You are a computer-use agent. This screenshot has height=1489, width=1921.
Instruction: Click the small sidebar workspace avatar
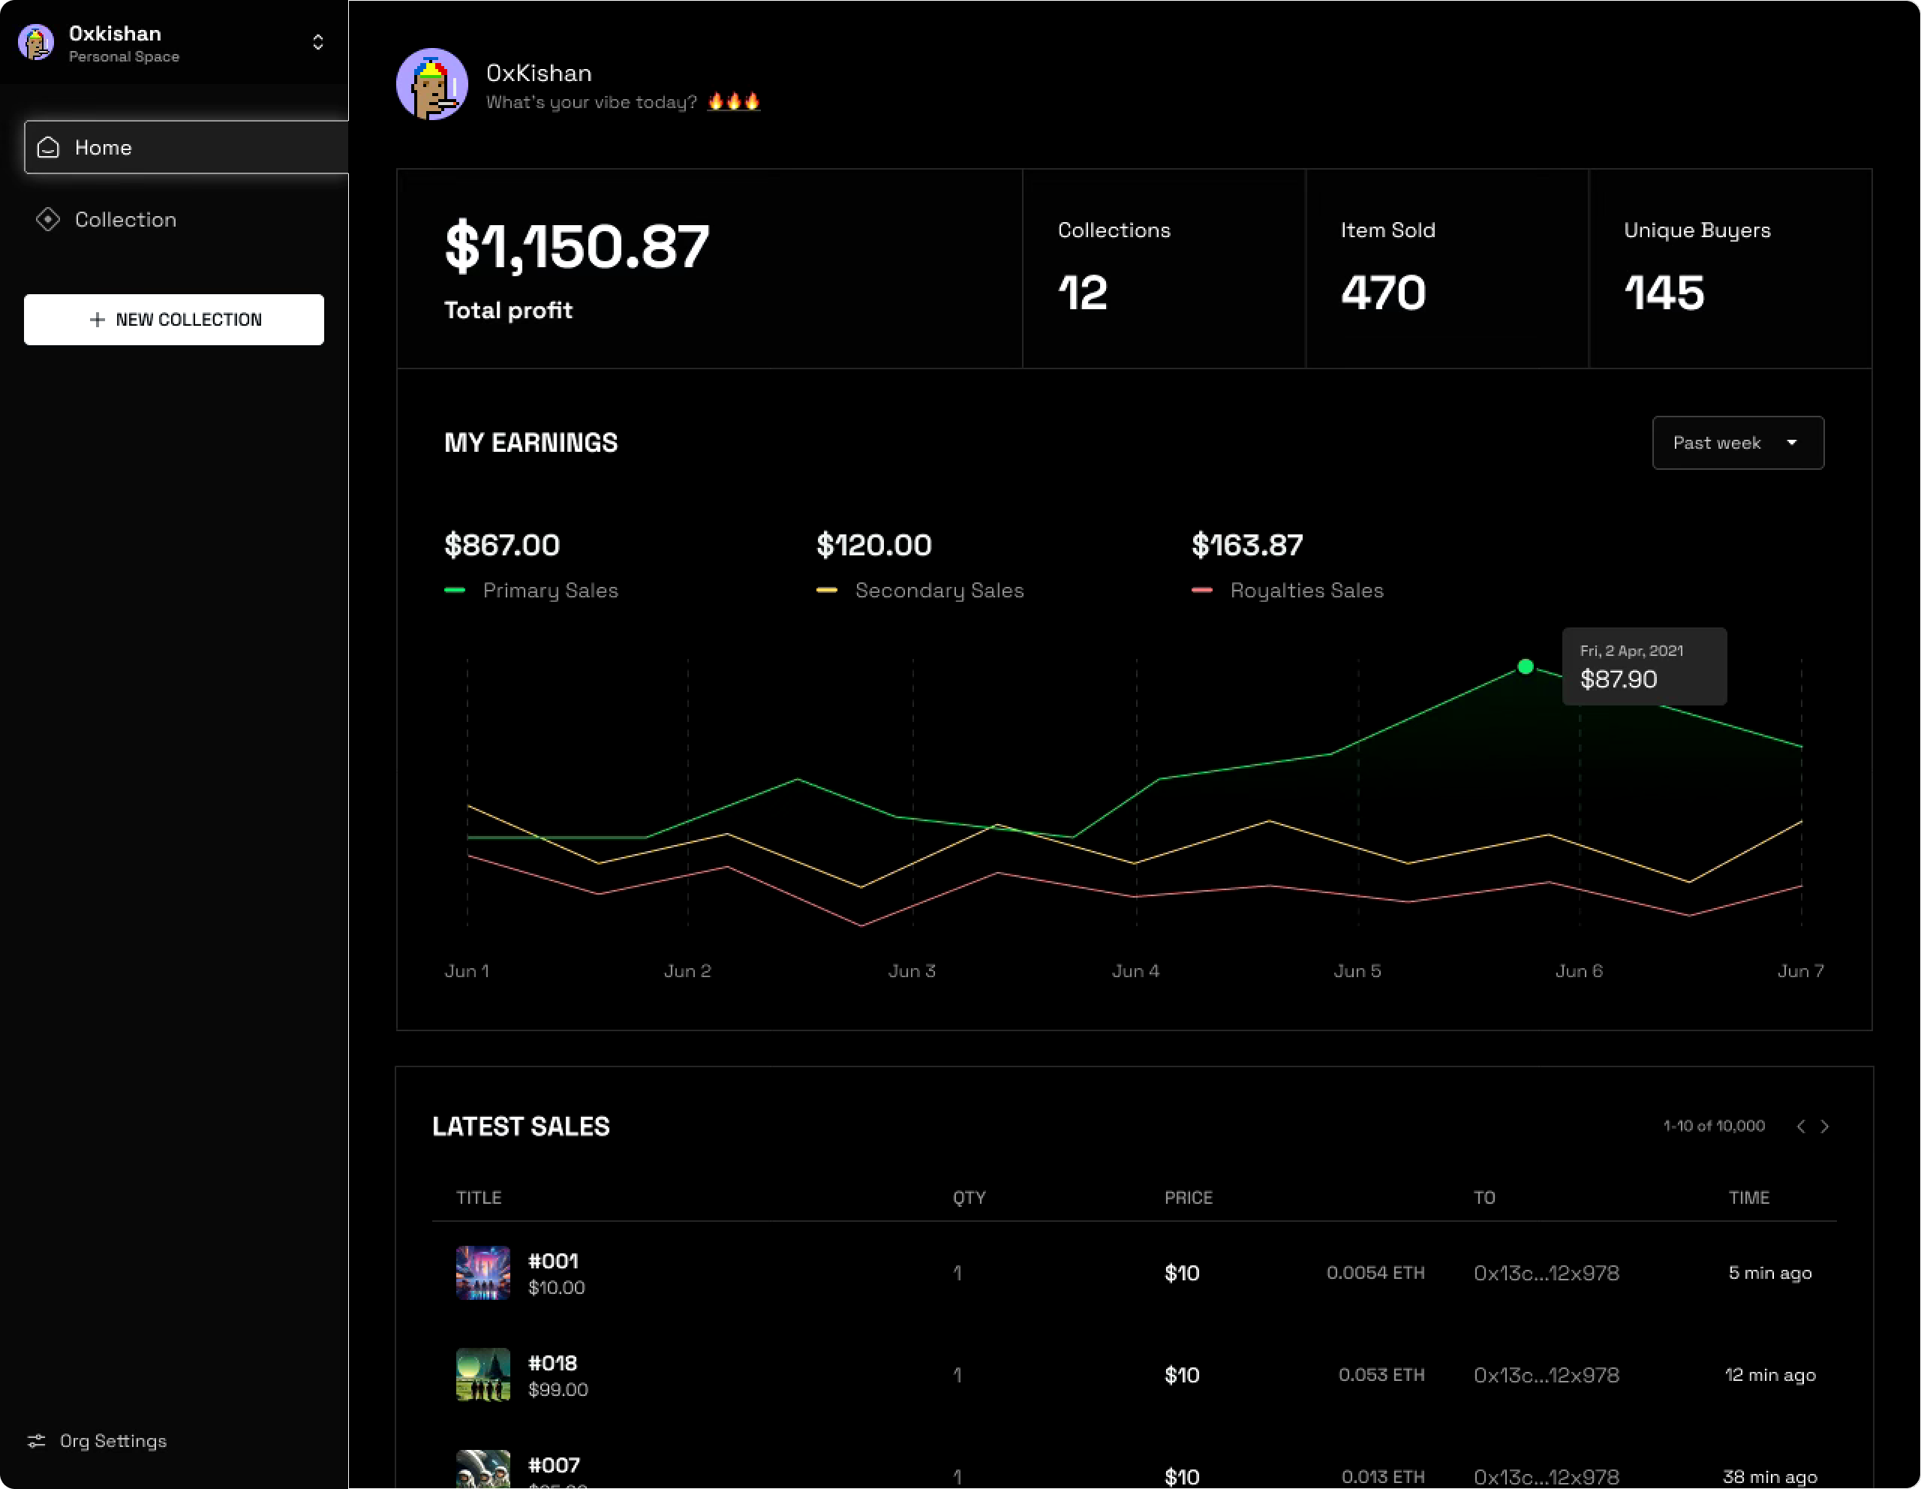pyautogui.click(x=36, y=42)
